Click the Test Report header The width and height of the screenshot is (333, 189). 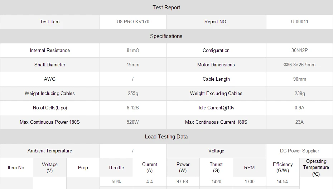(x=166, y=8)
